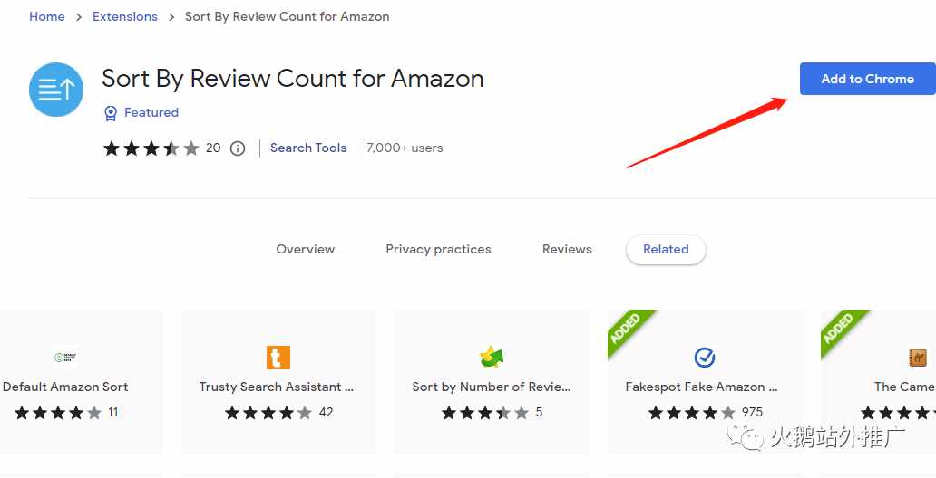Click the Featured badge ribbon icon
Screen dimensions: 936x478
tap(111, 112)
